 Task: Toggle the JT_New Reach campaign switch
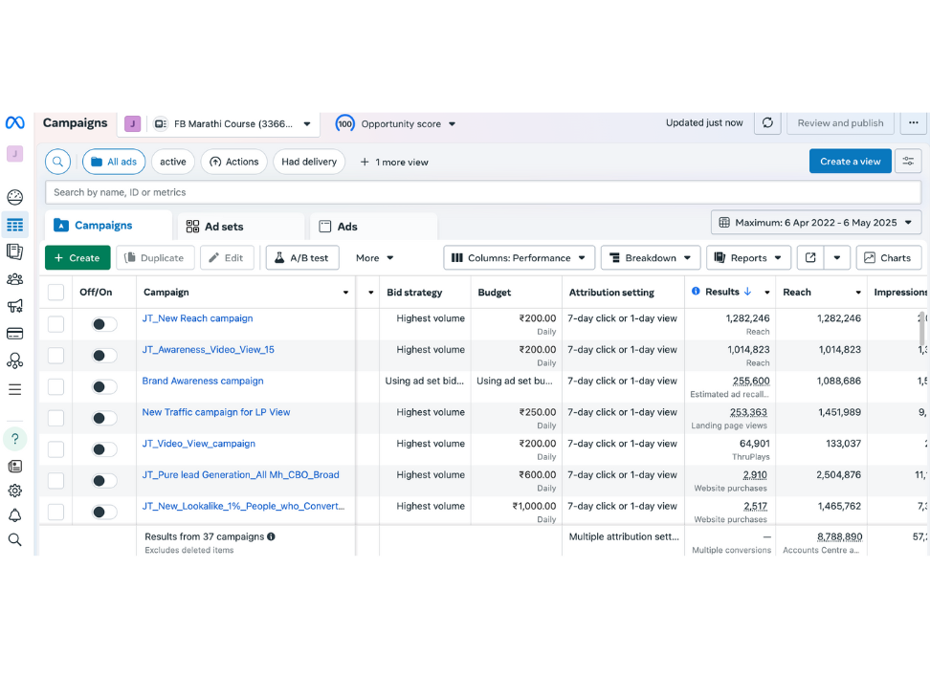(103, 324)
